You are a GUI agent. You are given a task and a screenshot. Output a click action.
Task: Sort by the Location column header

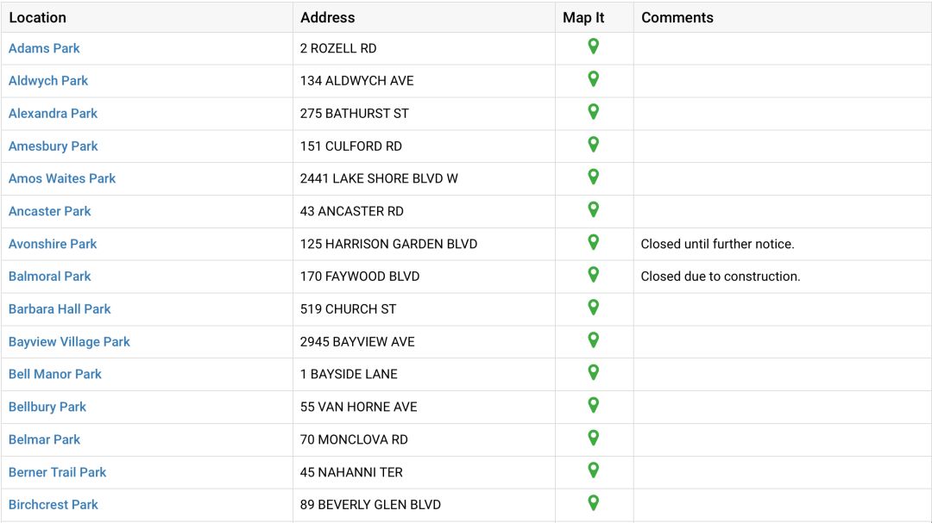pyautogui.click(x=37, y=17)
